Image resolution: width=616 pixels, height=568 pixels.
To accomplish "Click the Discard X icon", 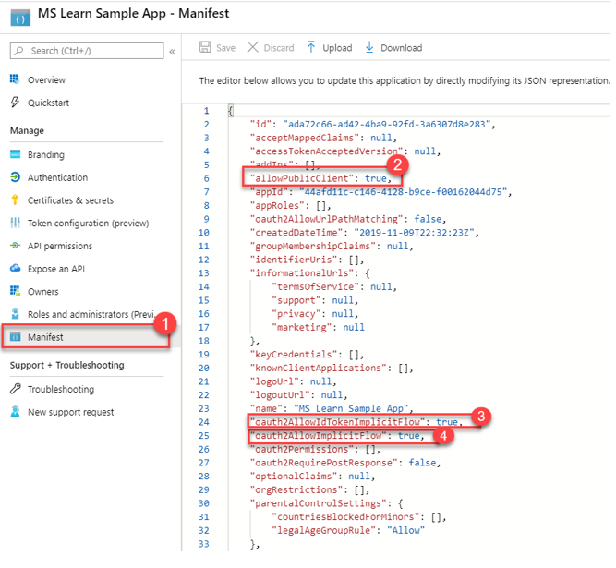I will (253, 47).
